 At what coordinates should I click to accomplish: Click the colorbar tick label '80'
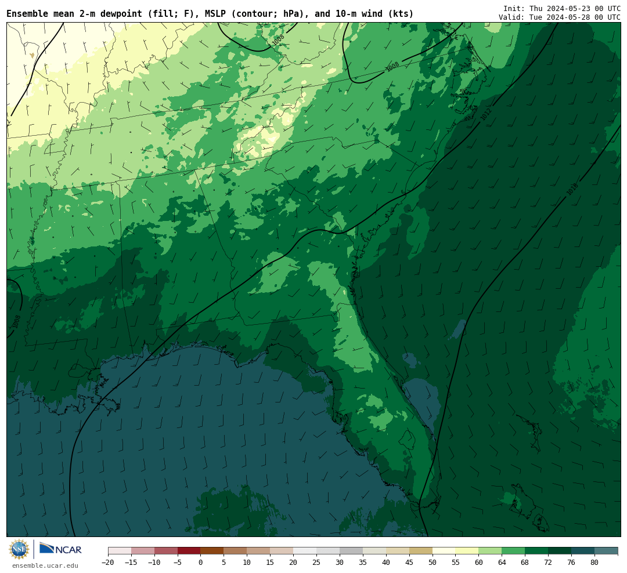[x=594, y=563]
